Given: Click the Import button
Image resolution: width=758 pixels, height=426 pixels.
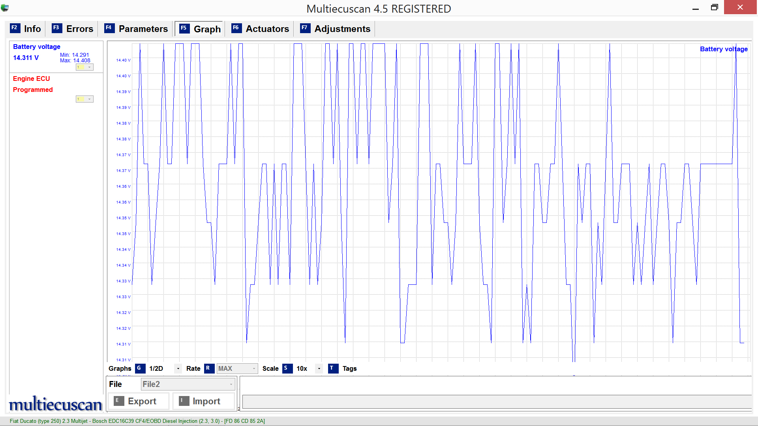Looking at the screenshot, I should click(203, 401).
